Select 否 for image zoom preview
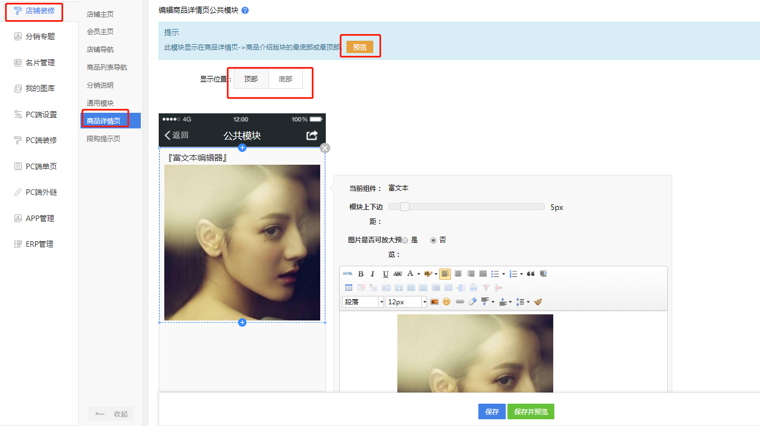 (x=433, y=240)
